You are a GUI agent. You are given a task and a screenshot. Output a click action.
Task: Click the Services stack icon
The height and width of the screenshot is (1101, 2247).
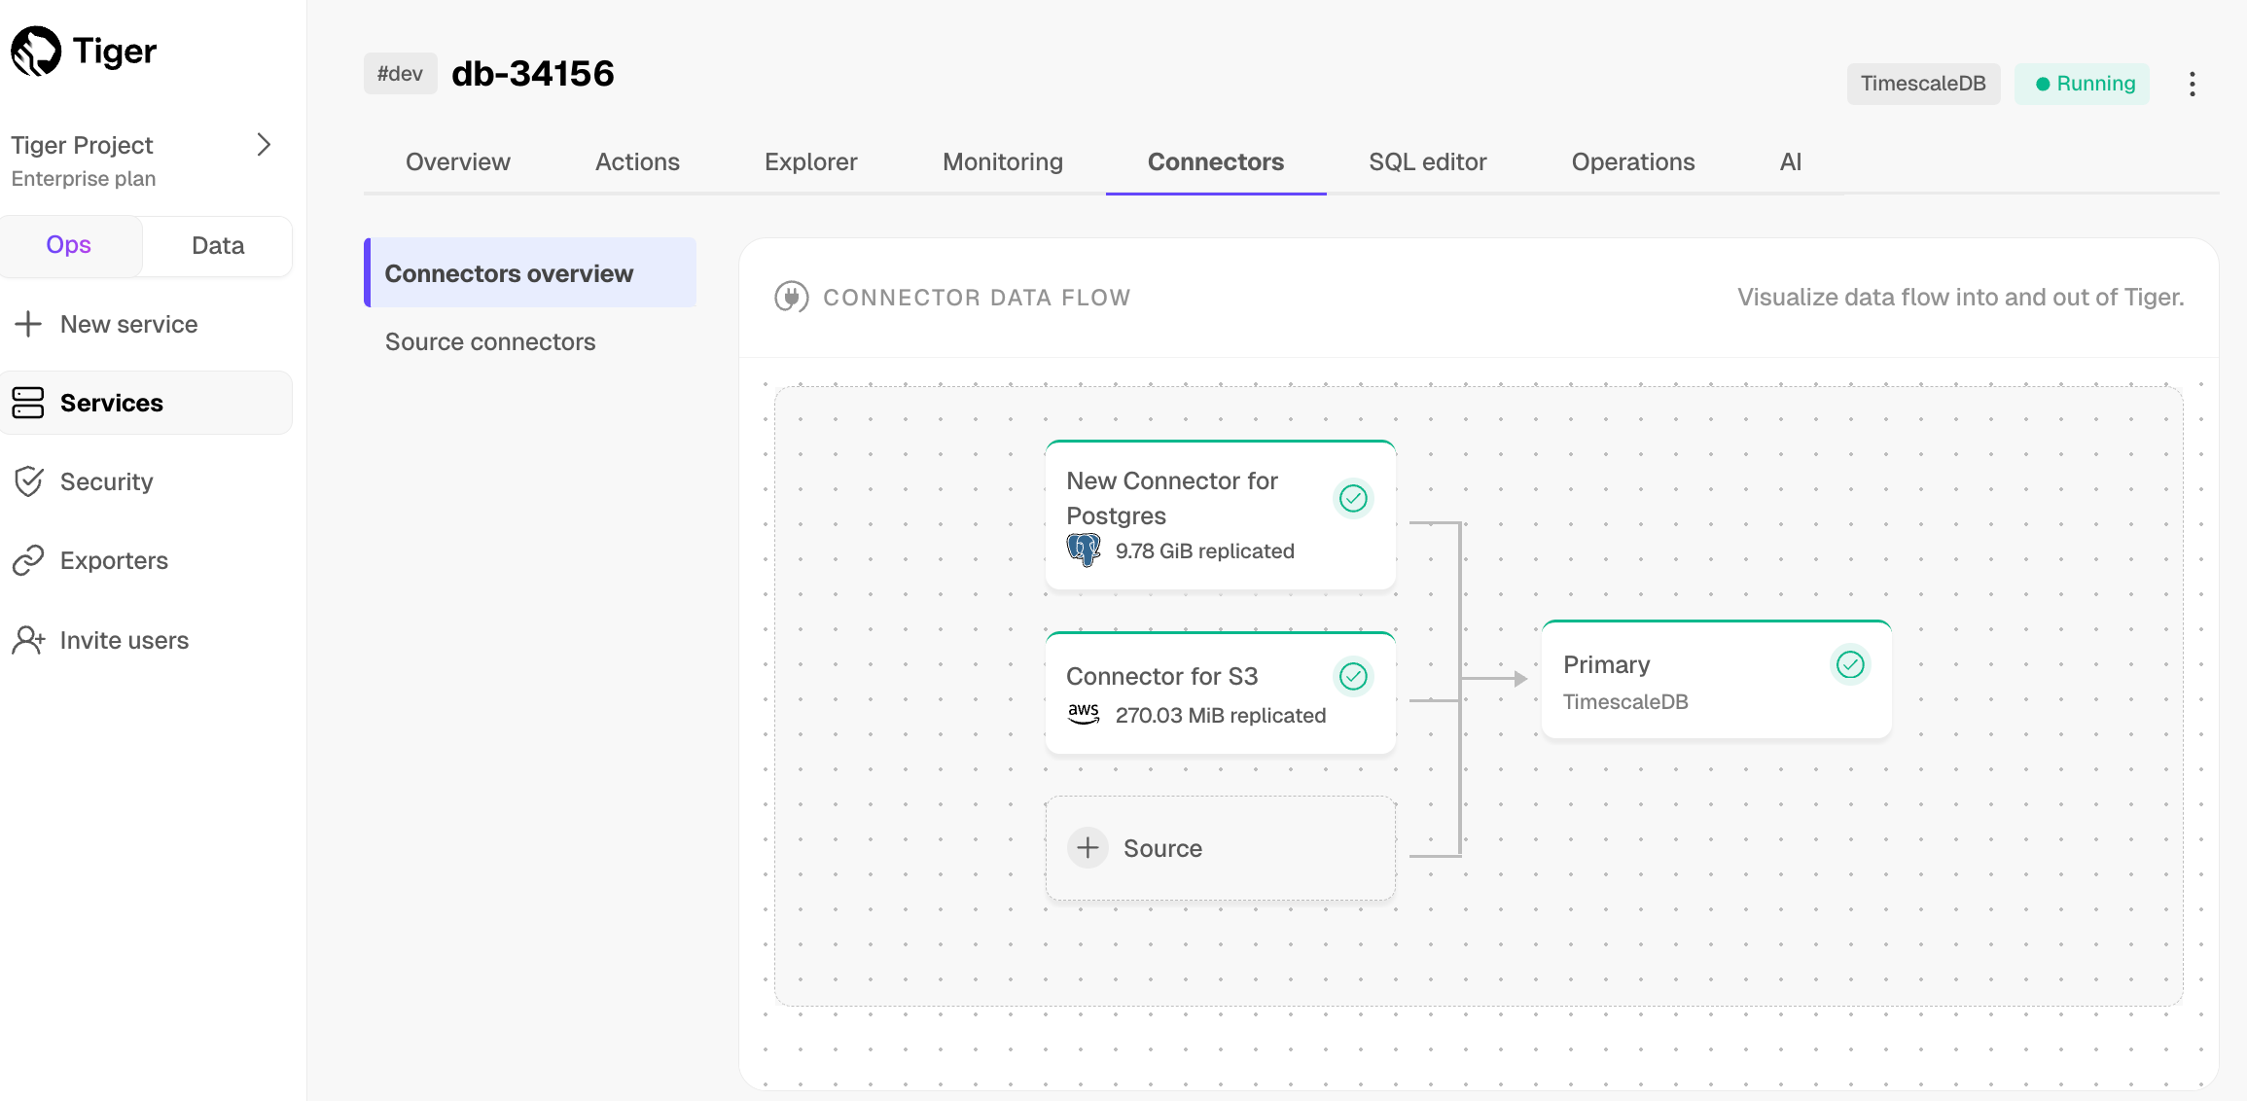point(28,403)
